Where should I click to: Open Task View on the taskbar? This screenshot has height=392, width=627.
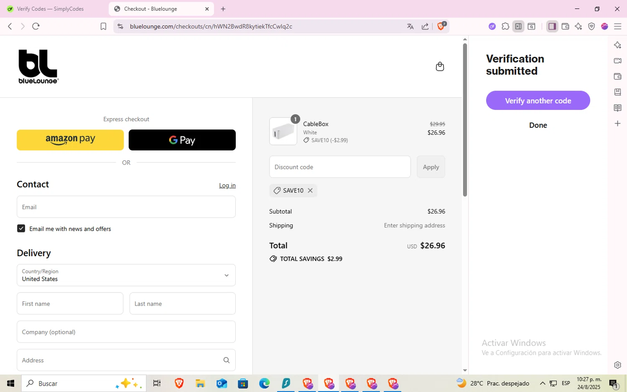coord(157,383)
